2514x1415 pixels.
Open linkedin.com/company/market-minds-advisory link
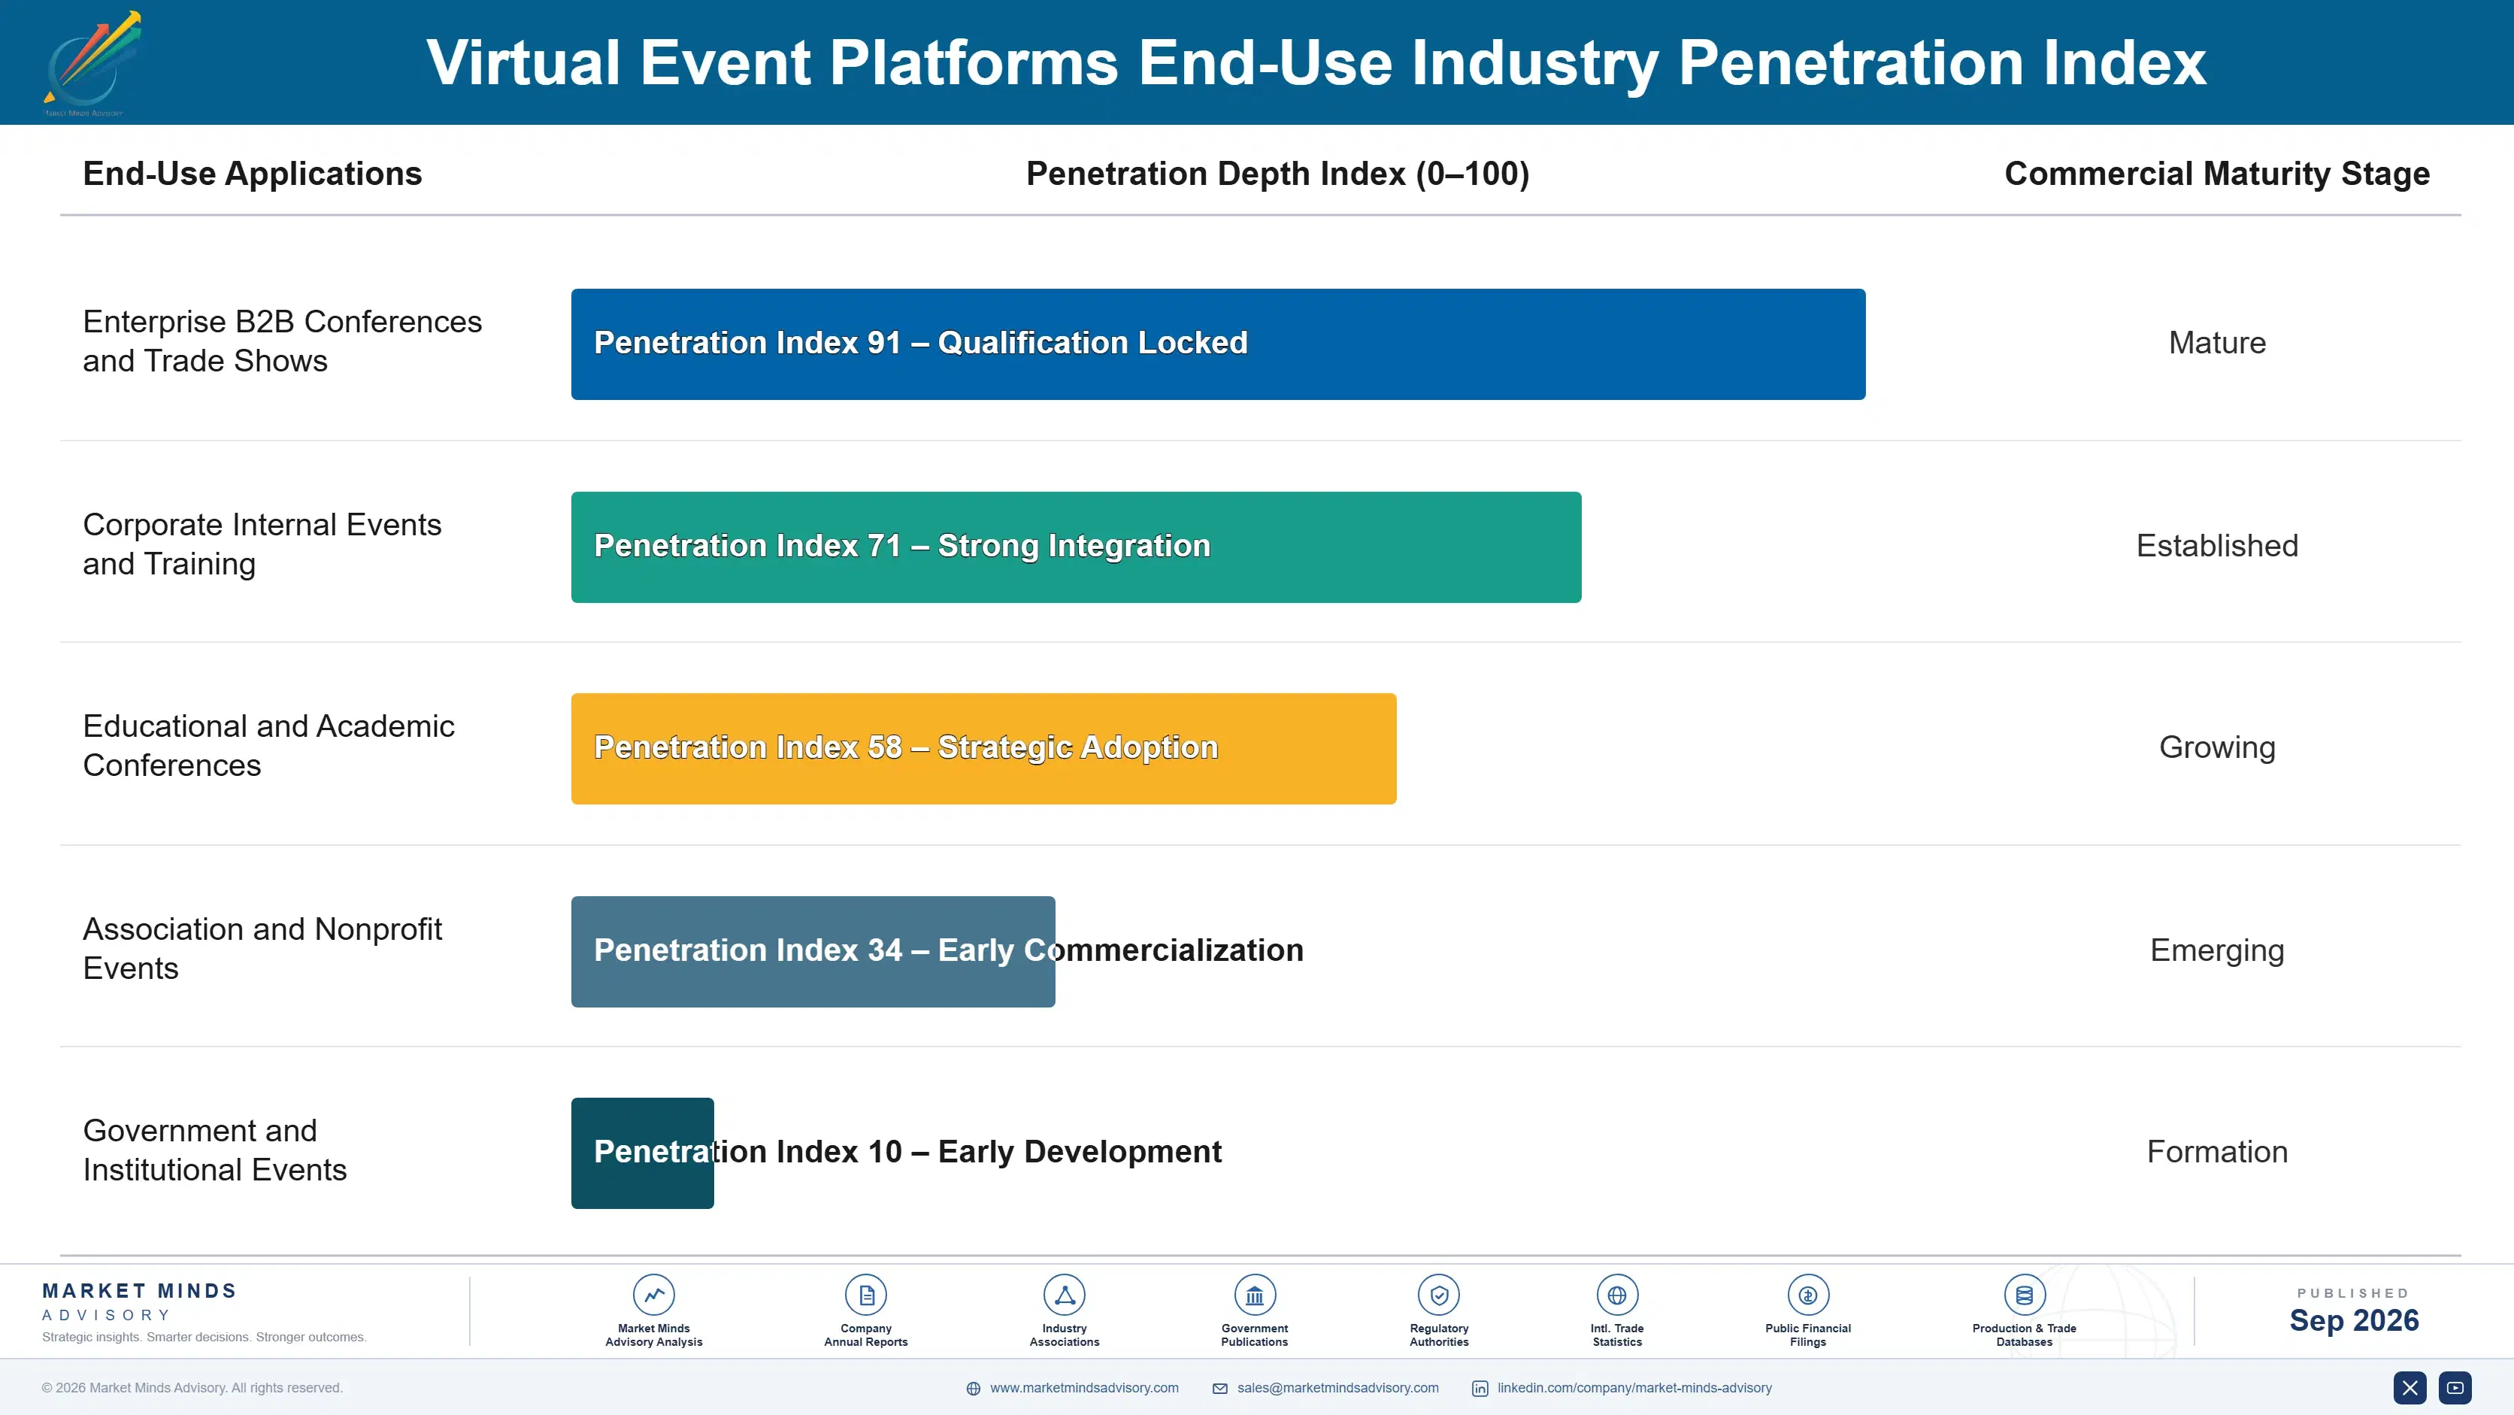1634,1388
